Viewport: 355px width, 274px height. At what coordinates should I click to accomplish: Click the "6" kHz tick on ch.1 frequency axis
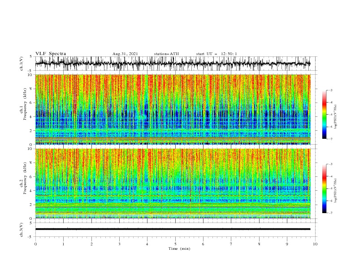click(31, 103)
